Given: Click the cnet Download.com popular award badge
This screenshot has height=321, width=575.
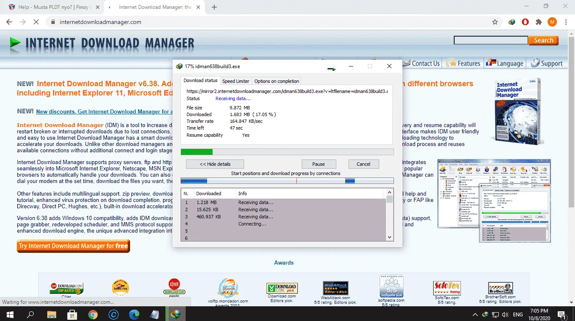Looking at the screenshot, I should (174, 287).
